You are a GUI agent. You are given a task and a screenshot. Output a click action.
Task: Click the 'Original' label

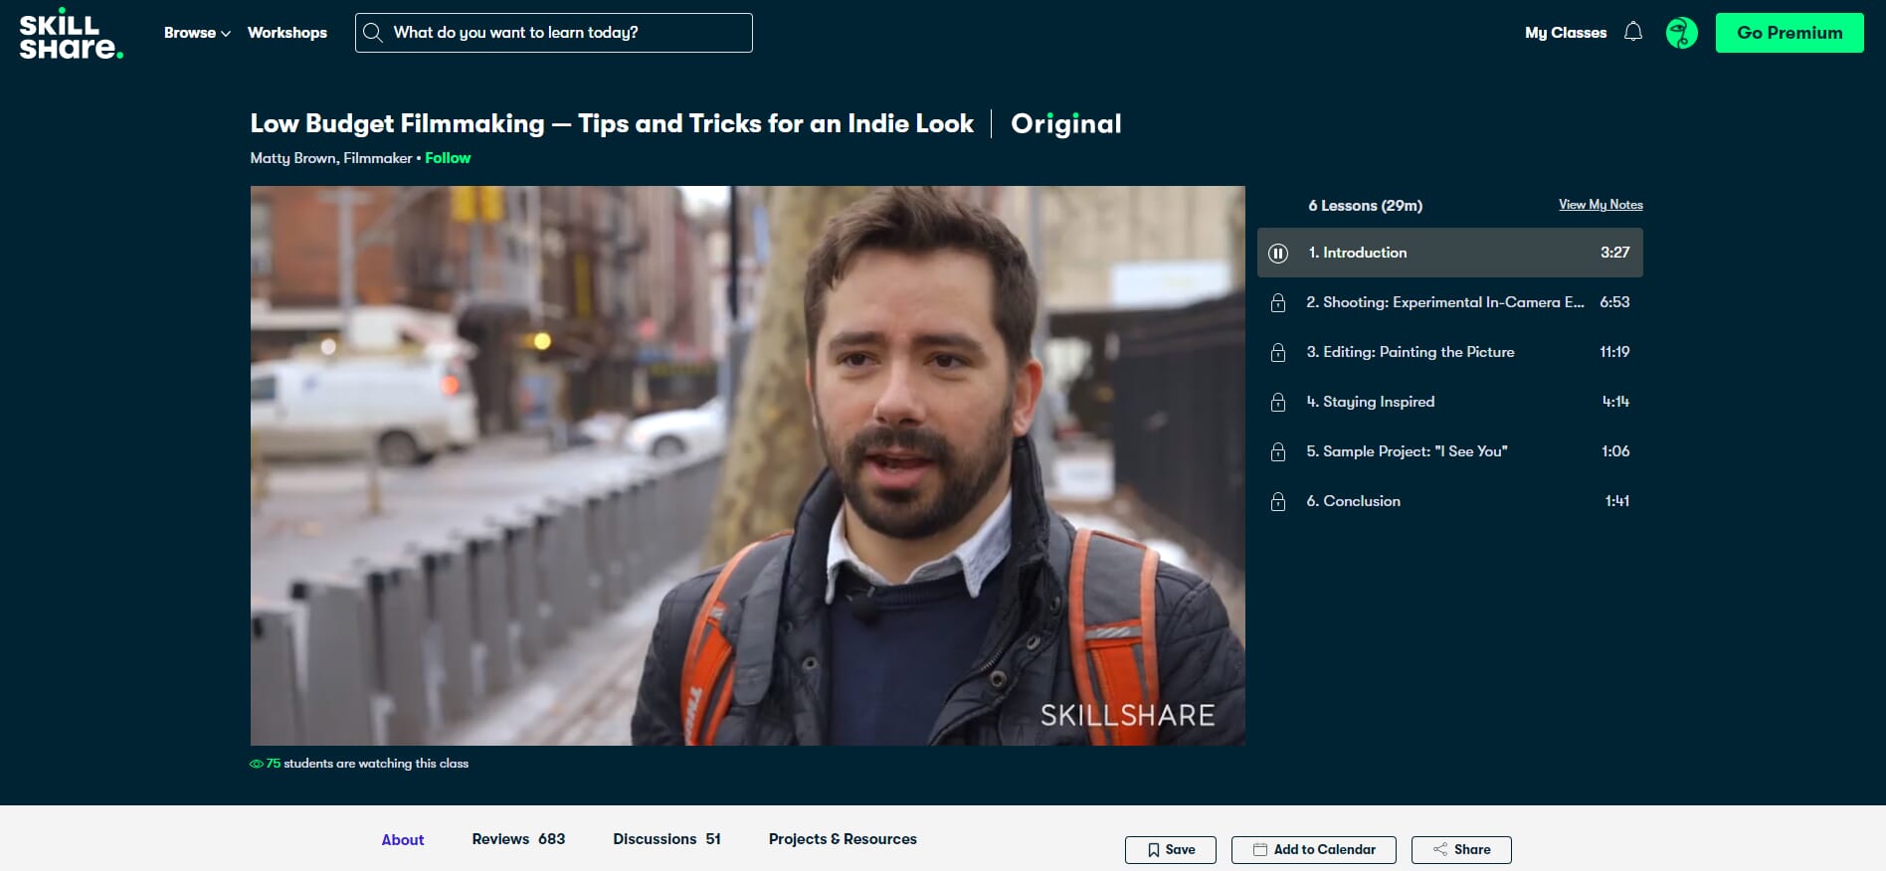(x=1066, y=124)
